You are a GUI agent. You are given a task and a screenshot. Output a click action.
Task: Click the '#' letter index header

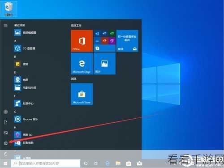15,41
